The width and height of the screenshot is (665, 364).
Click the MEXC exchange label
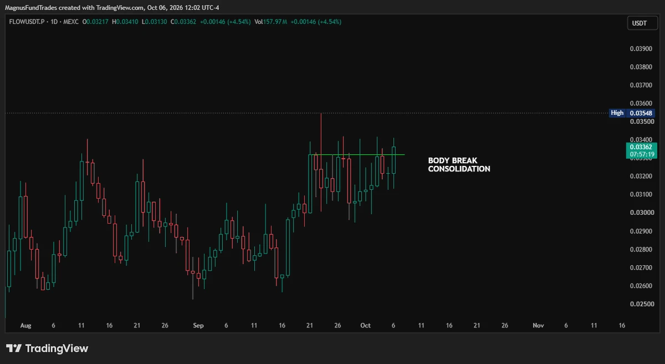tap(70, 22)
